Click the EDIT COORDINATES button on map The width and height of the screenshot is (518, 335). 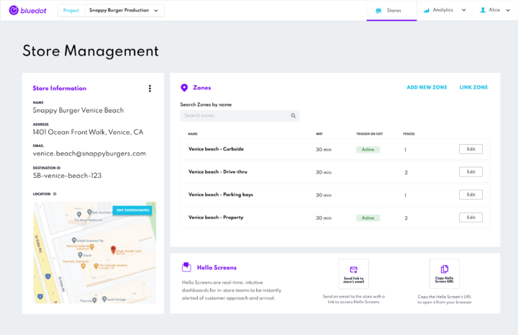[132, 210]
